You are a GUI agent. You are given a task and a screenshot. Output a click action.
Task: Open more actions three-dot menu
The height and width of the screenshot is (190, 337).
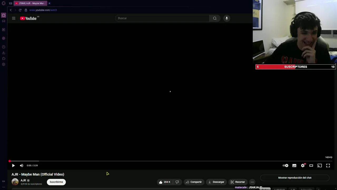click(x=252, y=182)
